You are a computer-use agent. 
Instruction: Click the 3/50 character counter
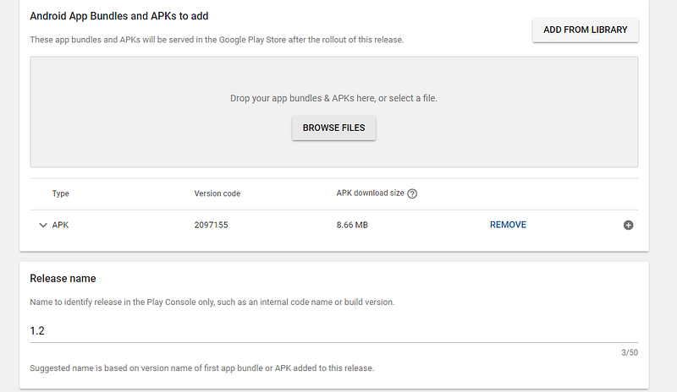pyautogui.click(x=630, y=352)
